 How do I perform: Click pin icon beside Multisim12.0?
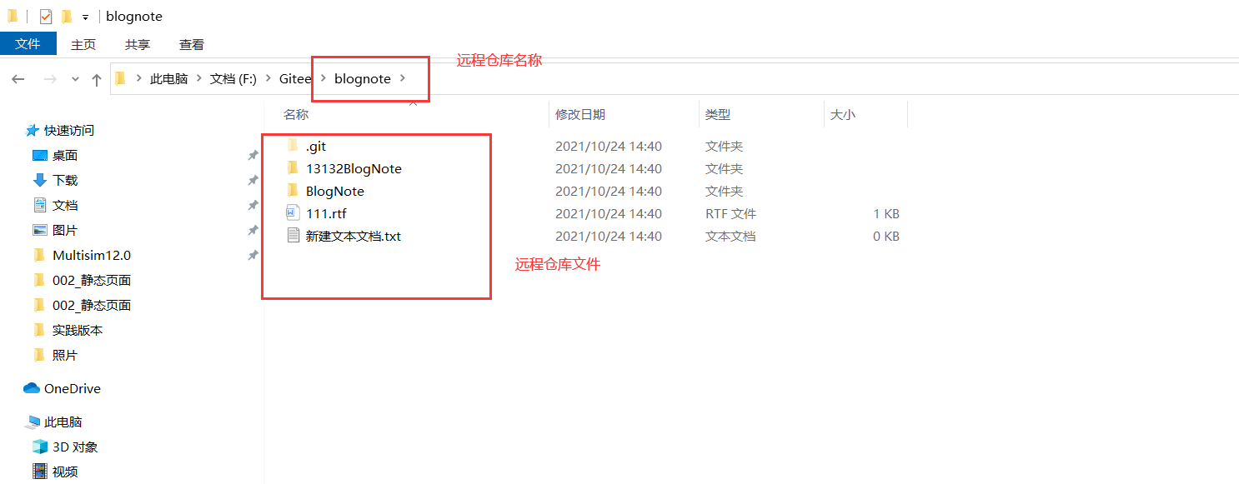click(253, 255)
